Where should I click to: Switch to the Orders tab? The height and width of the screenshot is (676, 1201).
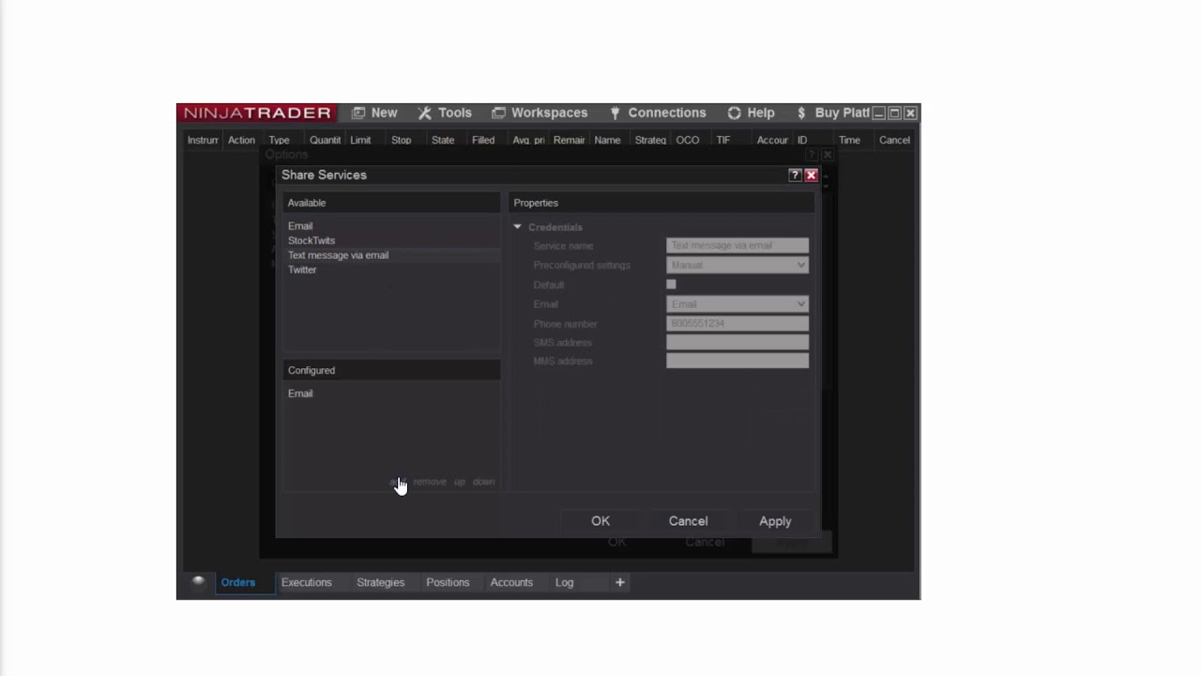(238, 582)
